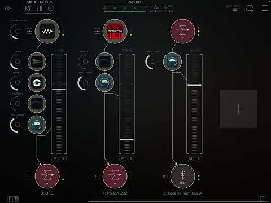The image size is (271, 203).
Task: Mute the Poison-202 channel
Action: pos(123,159)
